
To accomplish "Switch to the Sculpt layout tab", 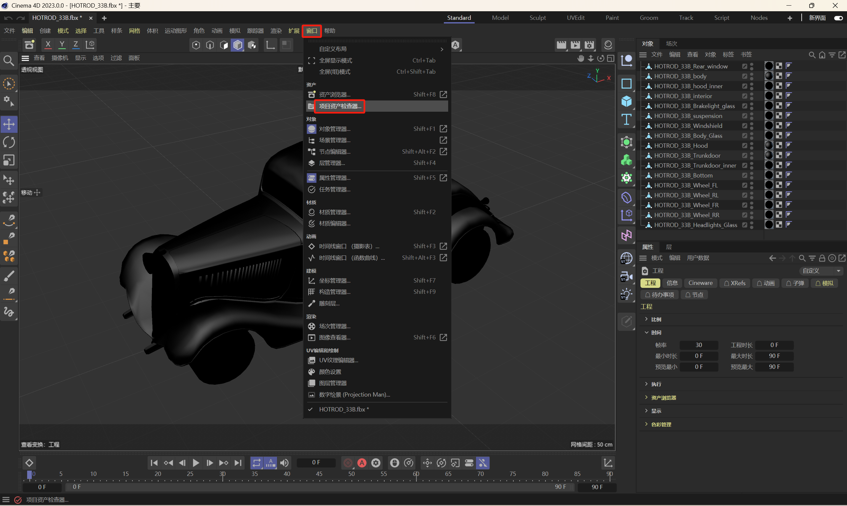I will (537, 18).
